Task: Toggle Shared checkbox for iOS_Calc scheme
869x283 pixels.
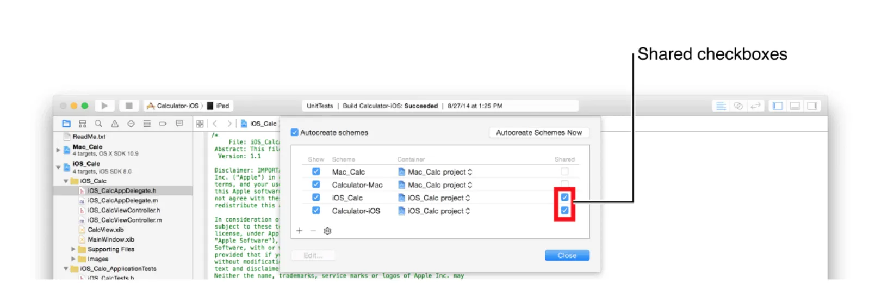Action: [564, 197]
